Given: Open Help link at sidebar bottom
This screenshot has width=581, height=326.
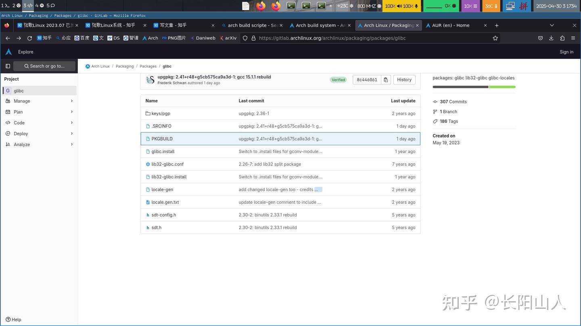Looking at the screenshot, I should 13,320.
